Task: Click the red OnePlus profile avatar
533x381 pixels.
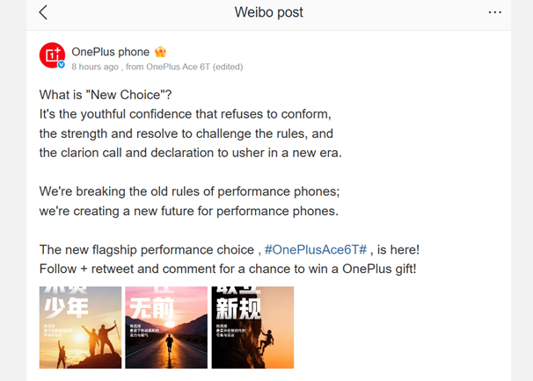Action: tap(52, 55)
